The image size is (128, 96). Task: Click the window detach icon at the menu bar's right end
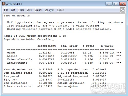pos(123,10)
